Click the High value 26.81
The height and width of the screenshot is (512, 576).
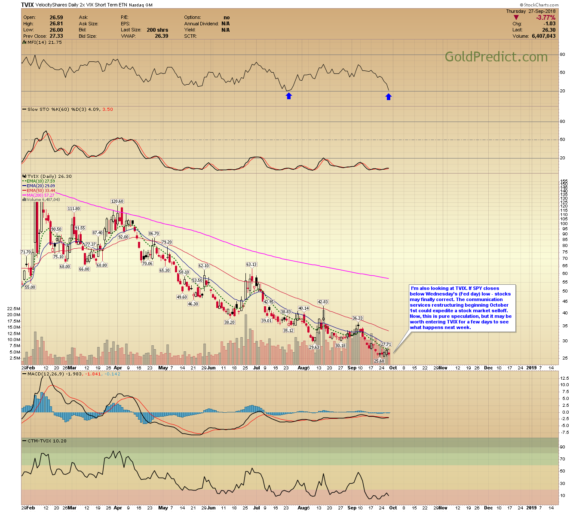(x=56, y=24)
